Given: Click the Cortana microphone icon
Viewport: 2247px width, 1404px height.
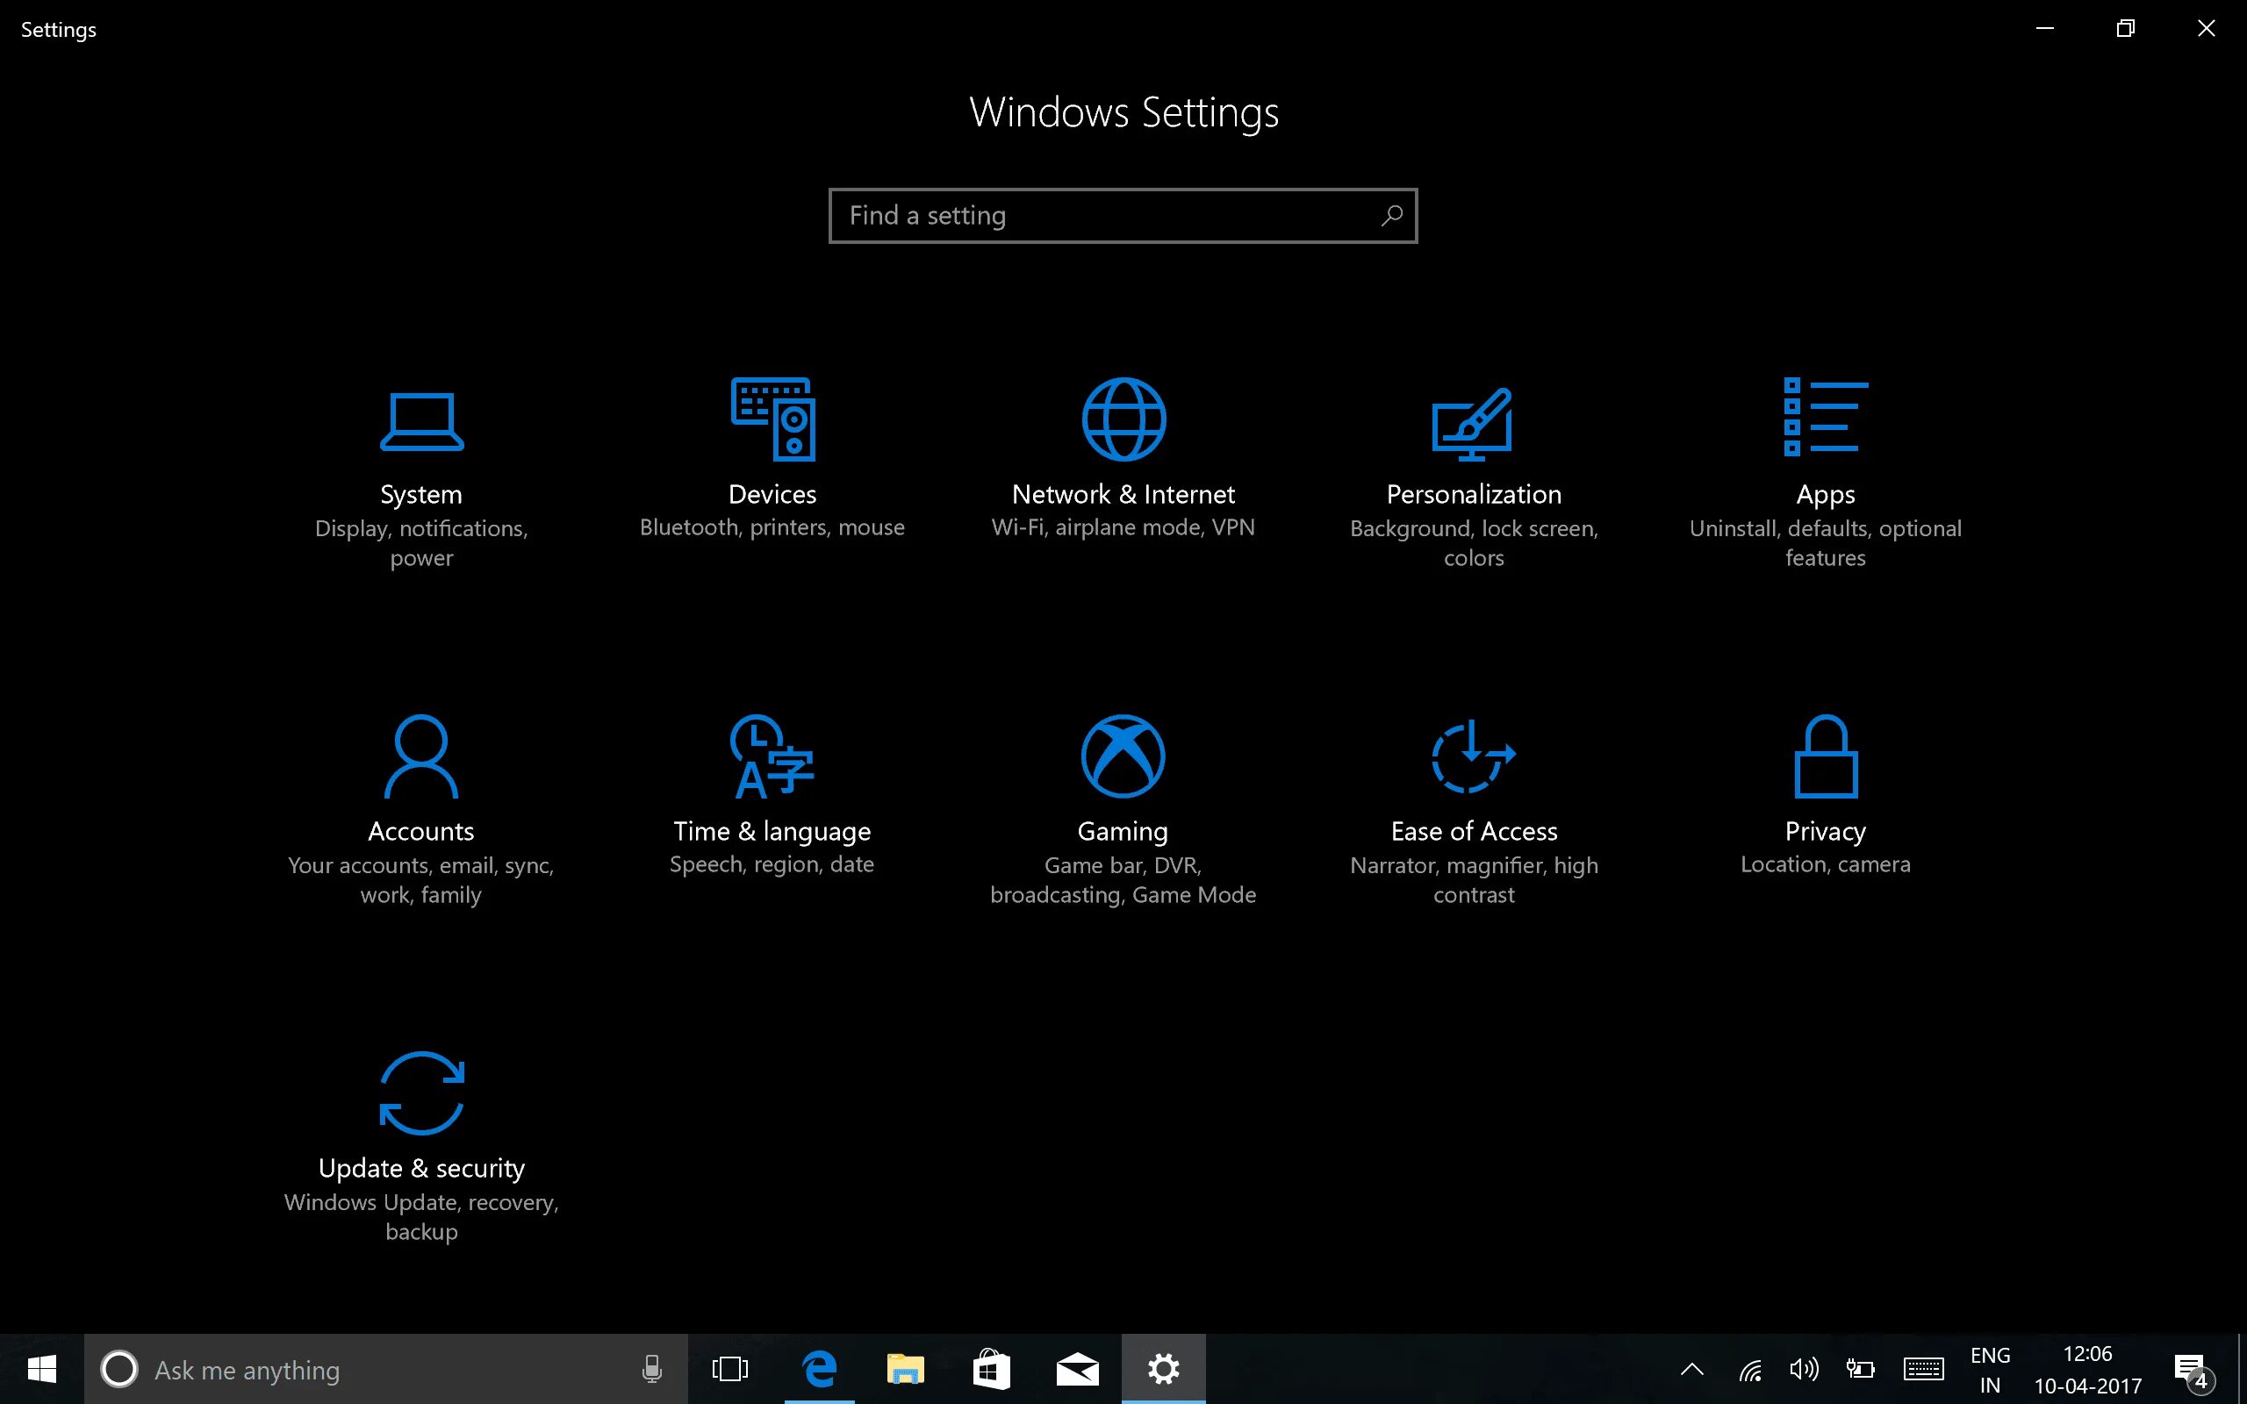Looking at the screenshot, I should (652, 1369).
